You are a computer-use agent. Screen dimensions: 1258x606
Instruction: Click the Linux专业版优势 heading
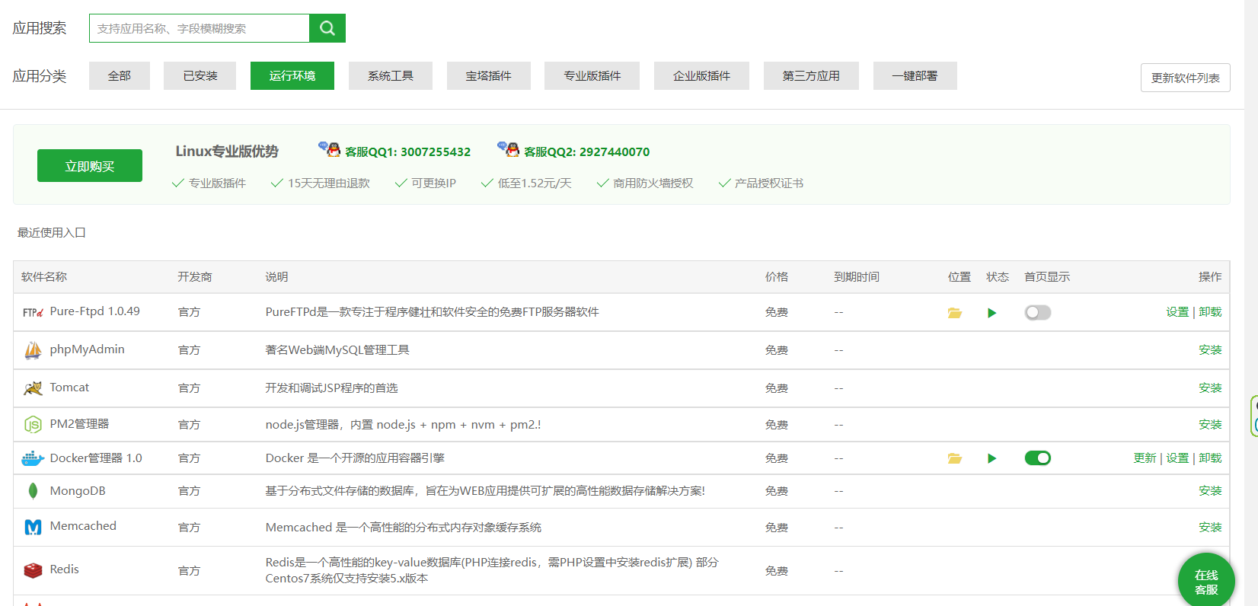coord(227,151)
